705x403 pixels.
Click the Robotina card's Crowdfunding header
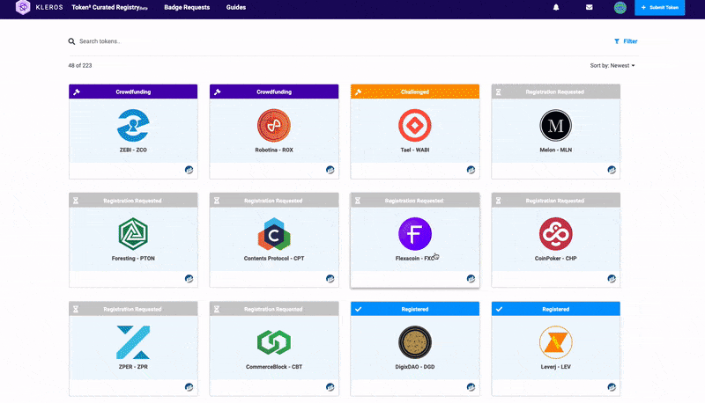coord(274,92)
